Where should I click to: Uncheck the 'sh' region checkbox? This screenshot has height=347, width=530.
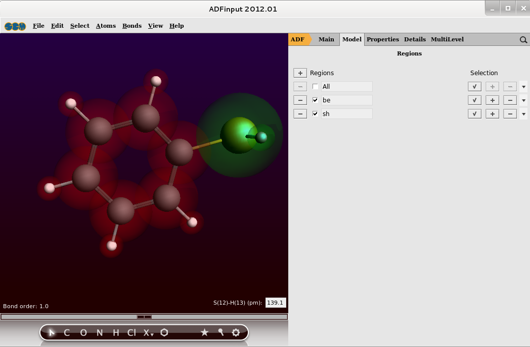click(x=316, y=114)
